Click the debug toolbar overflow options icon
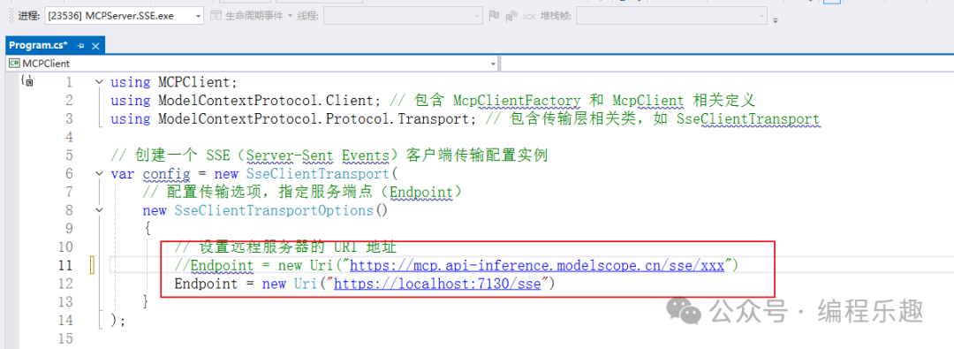954x349 pixels. pos(776,20)
